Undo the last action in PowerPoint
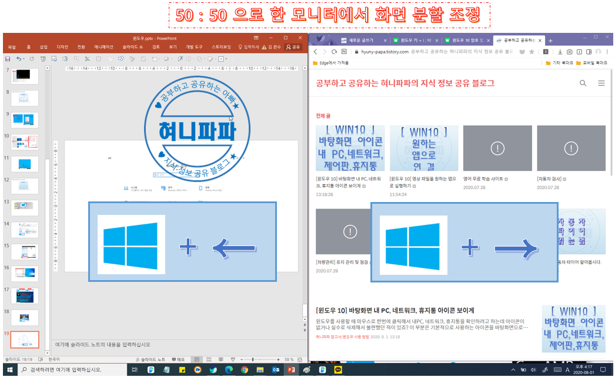The image size is (615, 377). click(x=18, y=59)
